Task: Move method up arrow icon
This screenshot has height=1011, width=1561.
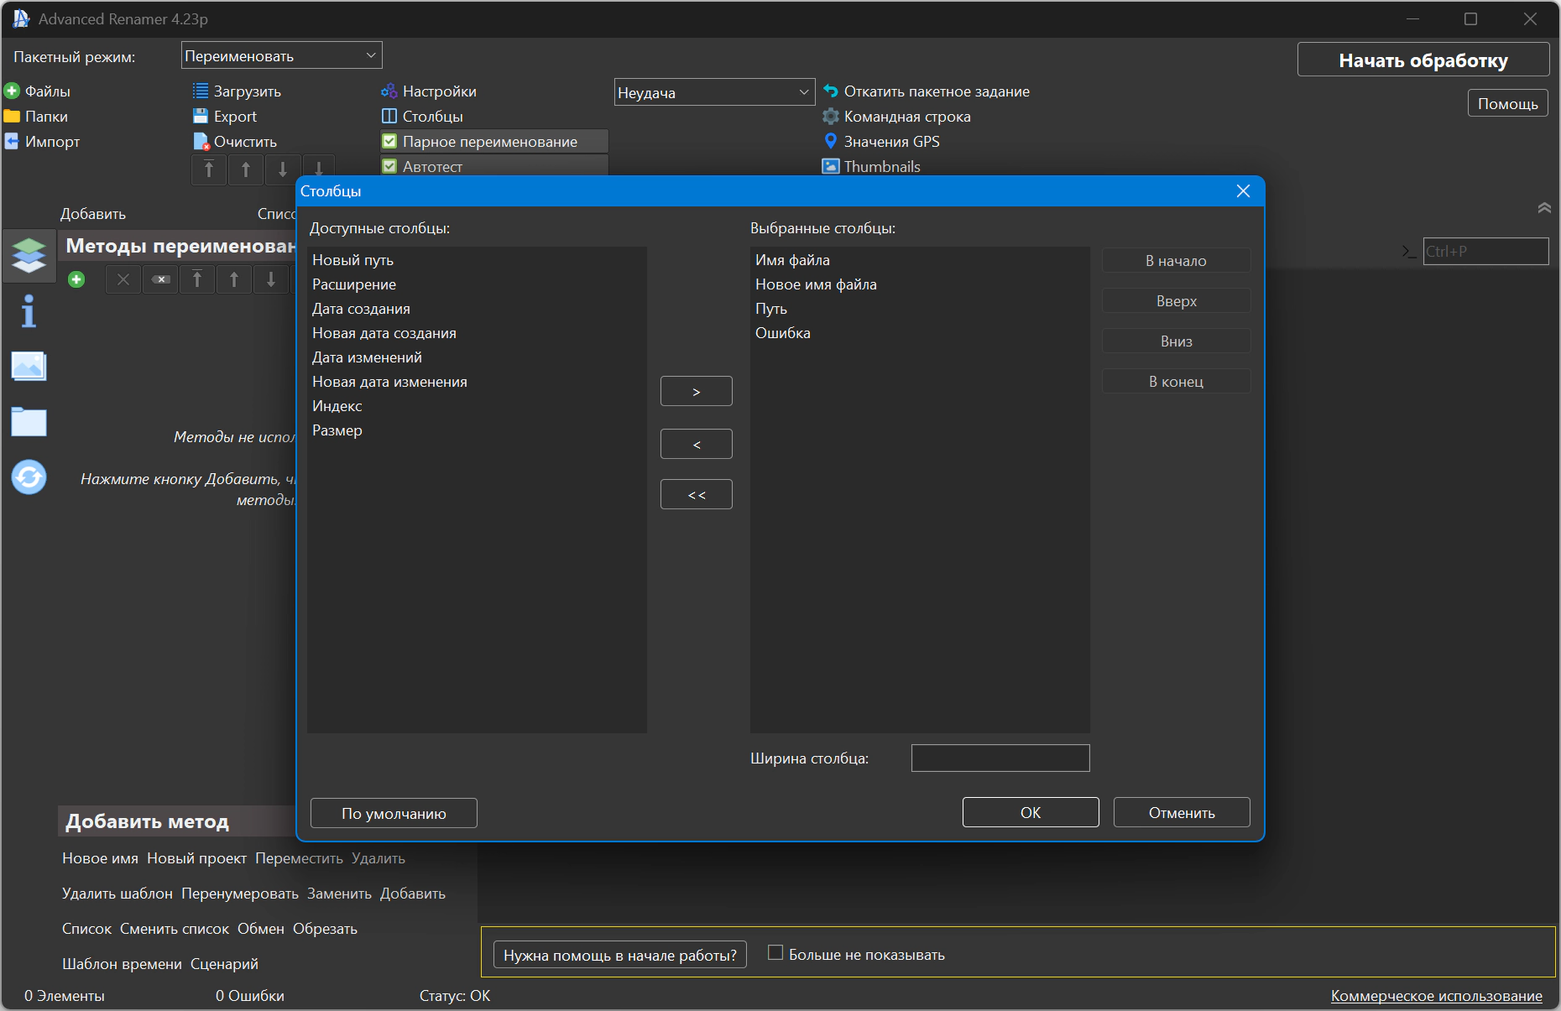Action: pos(234,279)
